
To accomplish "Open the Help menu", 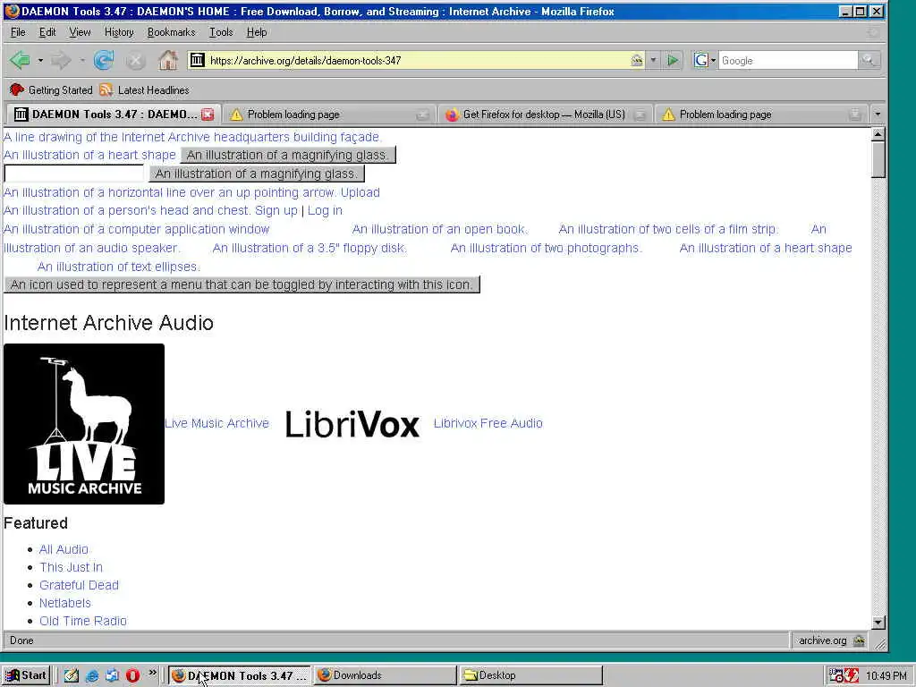I will click(x=257, y=32).
